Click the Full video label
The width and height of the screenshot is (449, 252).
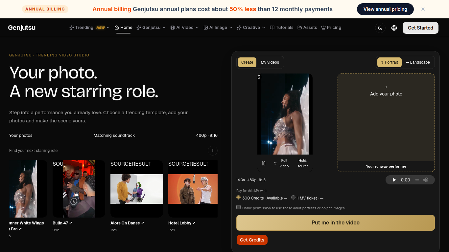[284, 163]
